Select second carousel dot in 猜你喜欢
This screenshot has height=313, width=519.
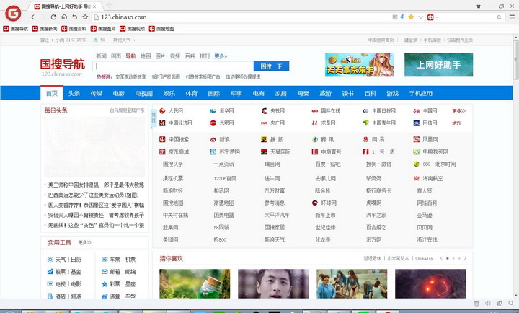coord(453,258)
